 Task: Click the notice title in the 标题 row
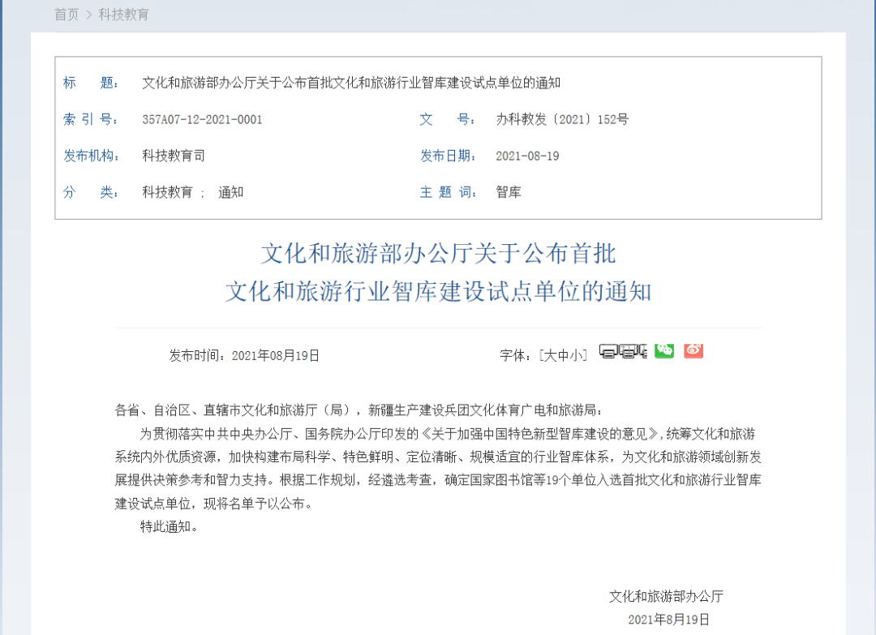(351, 83)
